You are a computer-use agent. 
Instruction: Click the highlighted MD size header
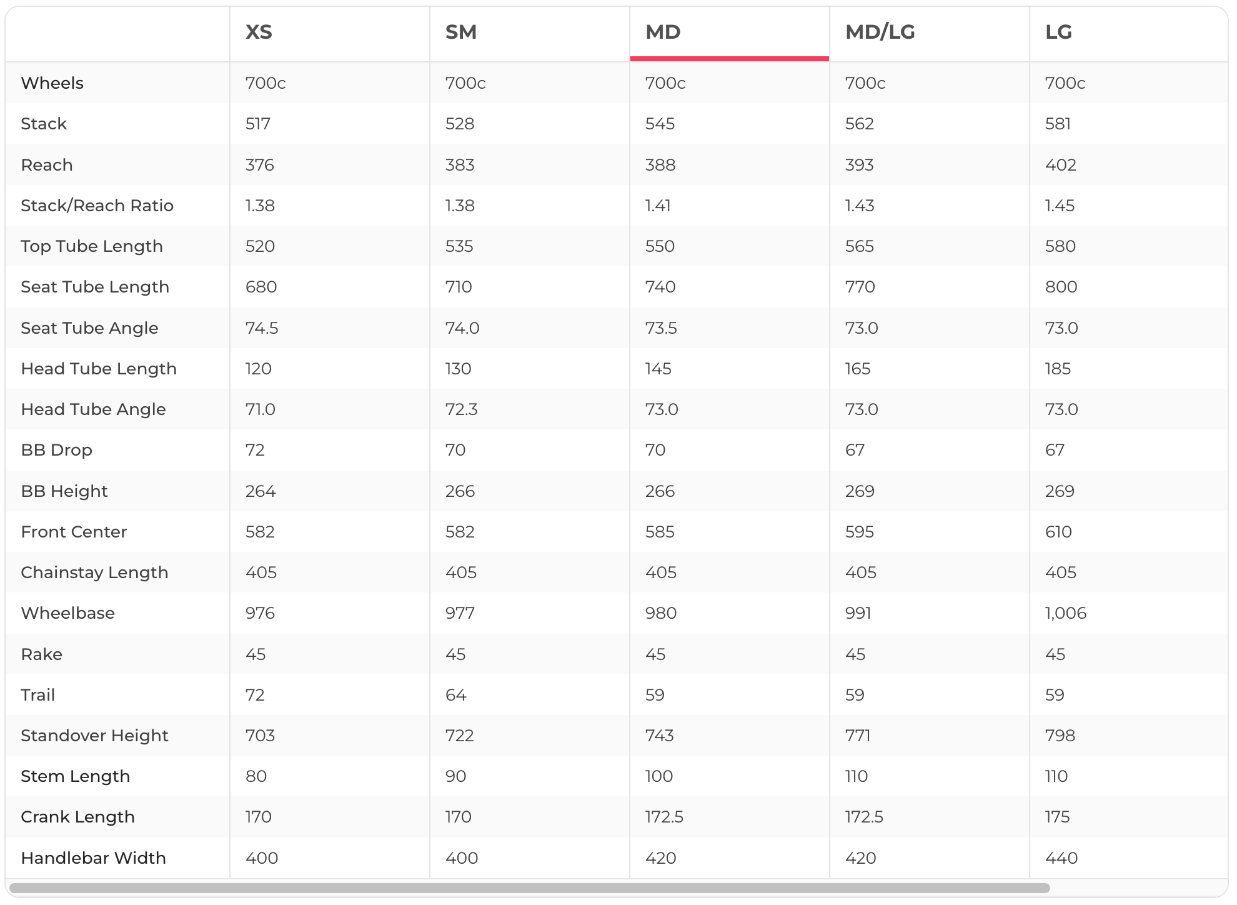(x=663, y=32)
